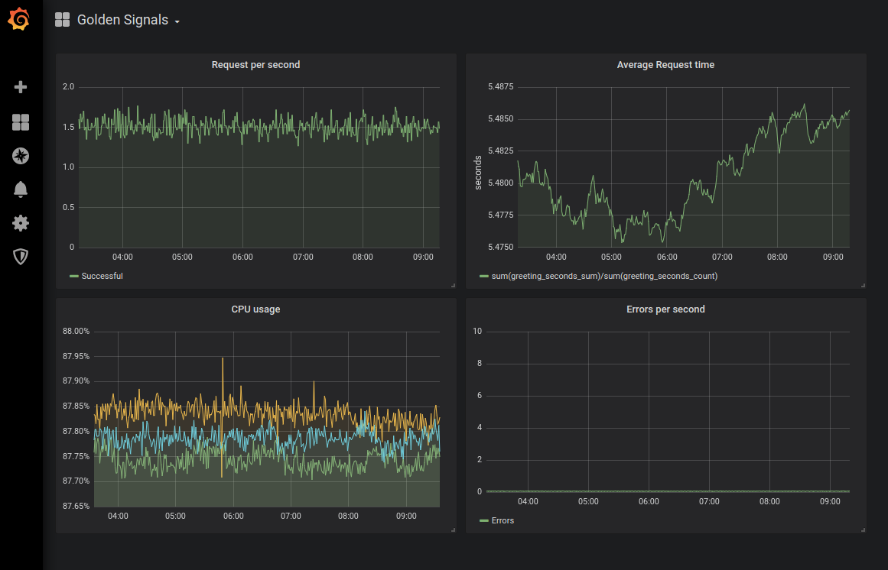Viewport: 888px width, 570px height.
Task: Open the Request per second panel title menu
Action: click(256, 65)
